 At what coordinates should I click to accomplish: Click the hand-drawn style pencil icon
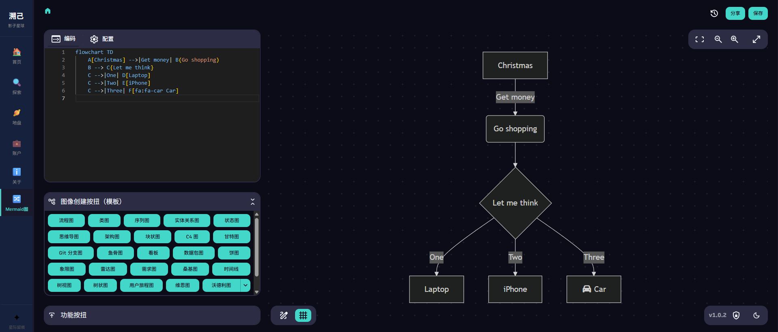coord(284,315)
